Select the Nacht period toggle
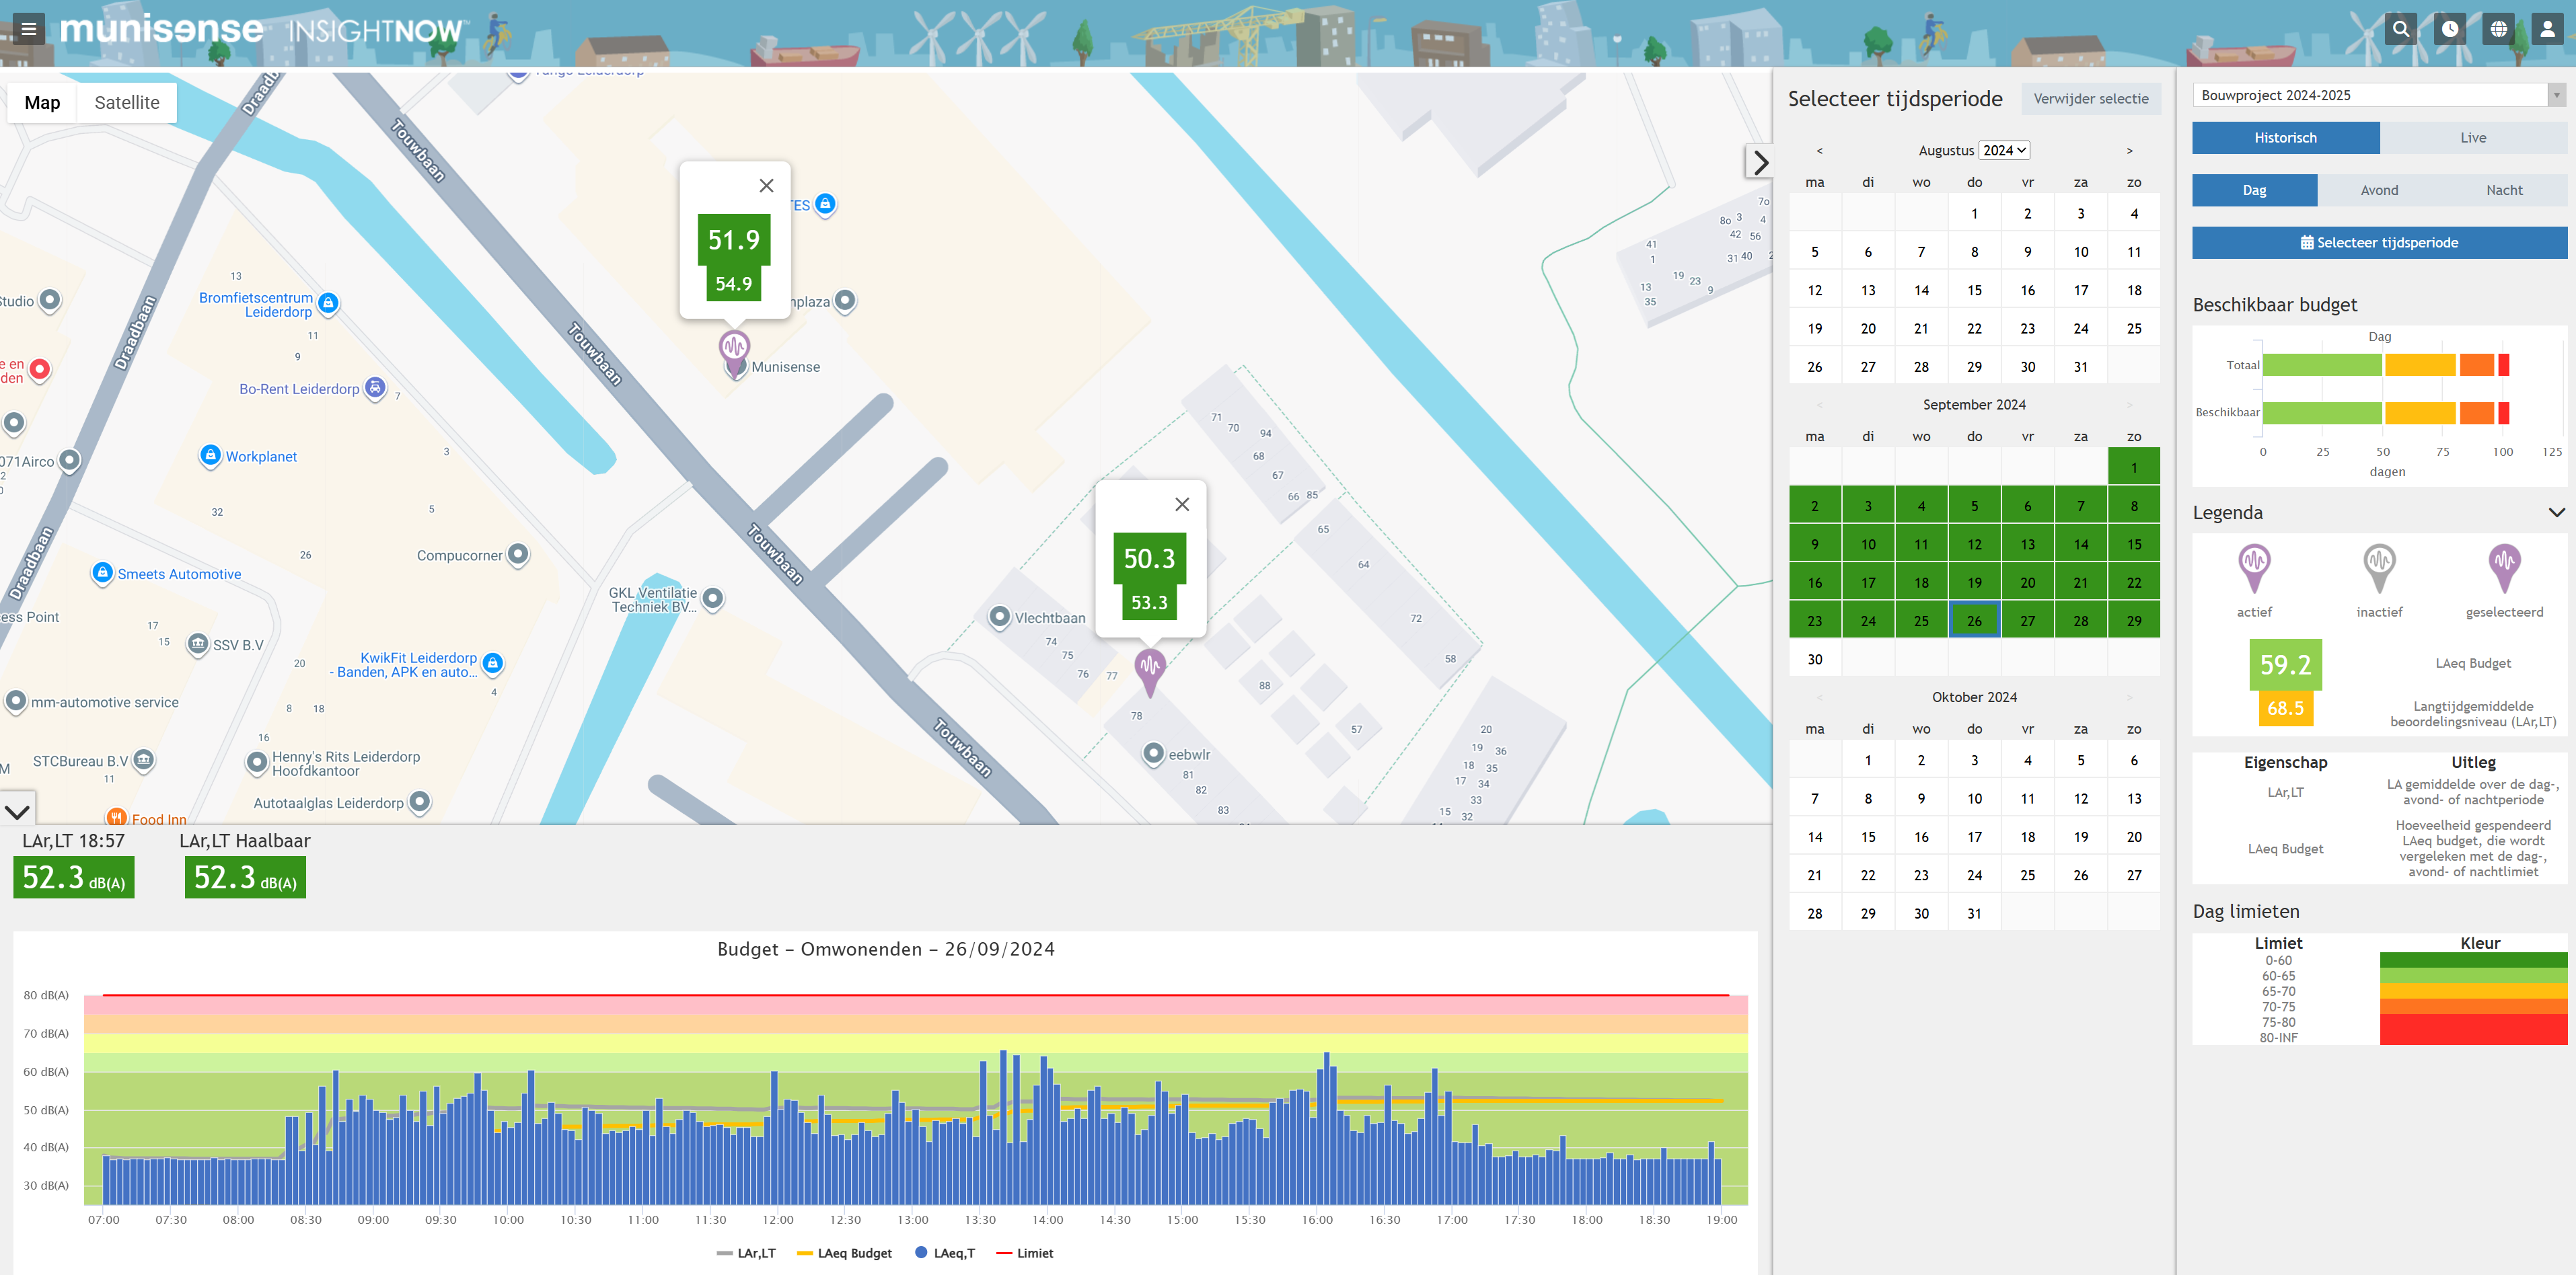Screen dimensions: 2576x1275 [x=2504, y=190]
